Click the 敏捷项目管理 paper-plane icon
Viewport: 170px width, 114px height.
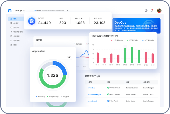click(x=11, y=32)
